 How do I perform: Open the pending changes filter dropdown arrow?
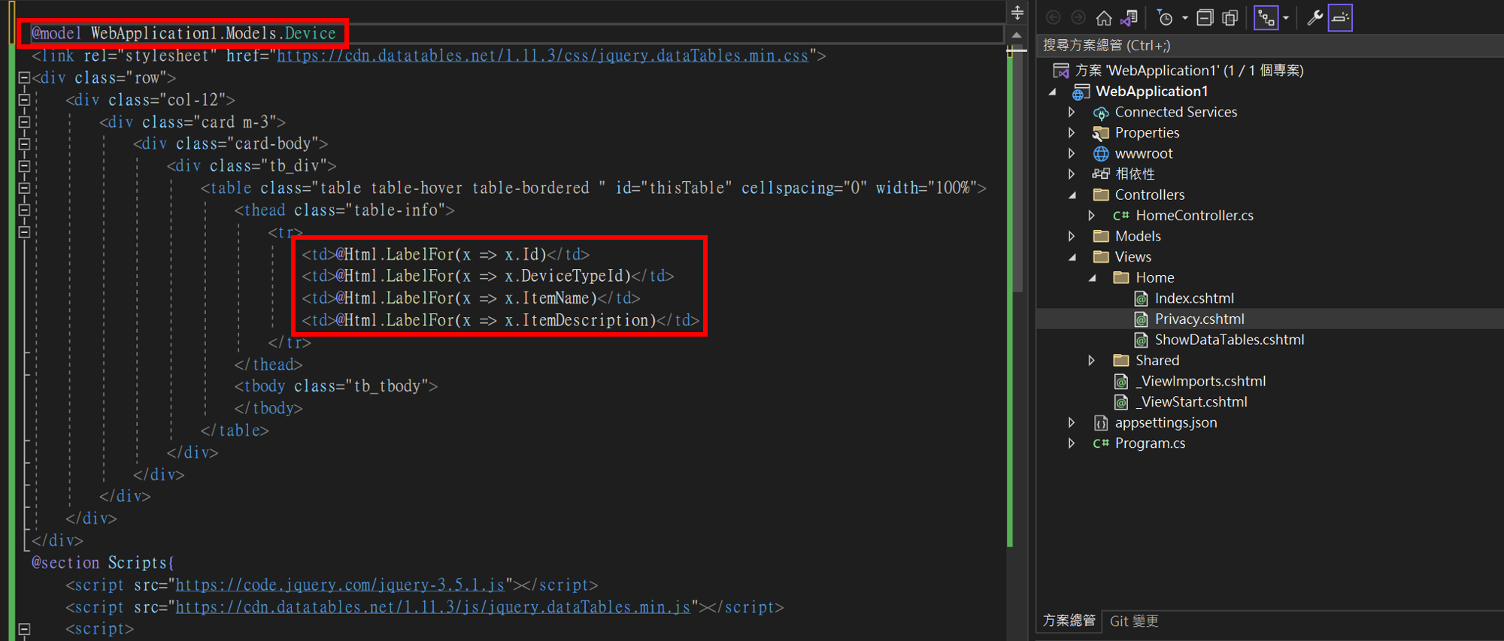(x=1184, y=18)
